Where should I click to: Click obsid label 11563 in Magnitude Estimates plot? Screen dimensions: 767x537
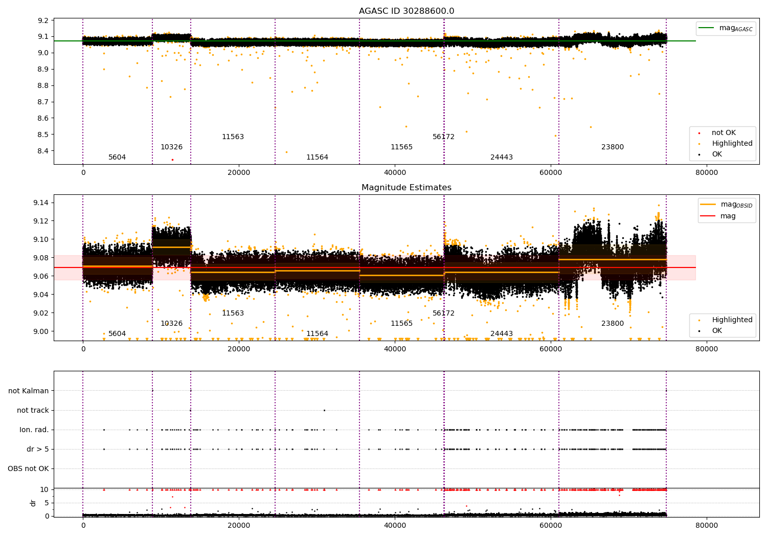233,314
